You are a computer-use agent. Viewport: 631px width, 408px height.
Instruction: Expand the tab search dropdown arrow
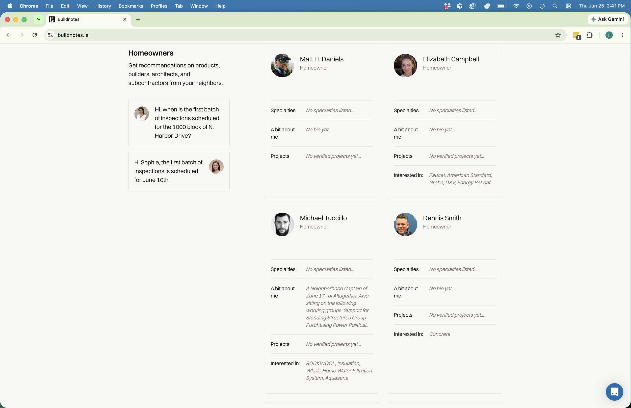click(39, 19)
